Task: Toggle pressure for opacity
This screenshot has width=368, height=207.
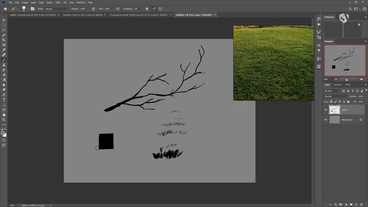Action: (93, 9)
